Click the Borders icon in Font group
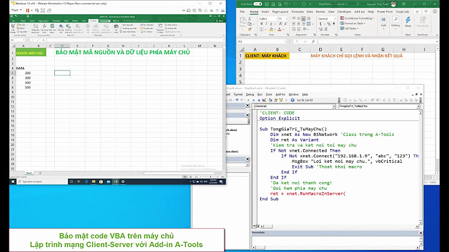Viewport: 449px width, 252px height. click(261, 29)
